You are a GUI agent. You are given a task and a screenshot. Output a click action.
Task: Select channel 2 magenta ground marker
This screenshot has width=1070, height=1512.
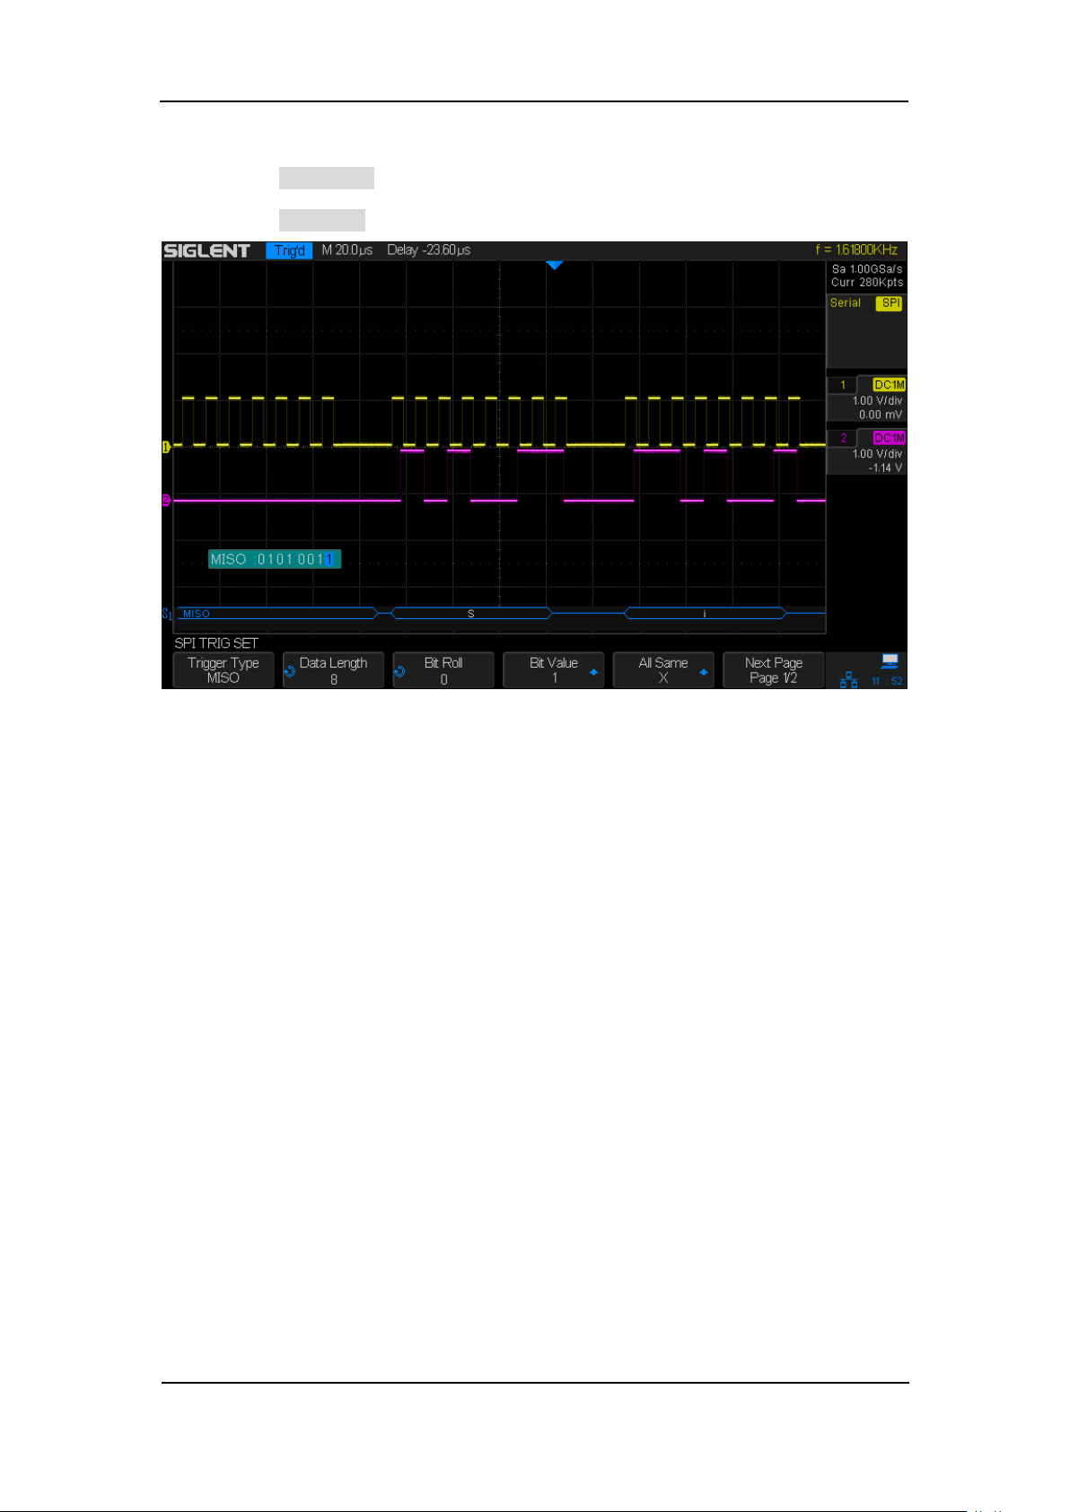(166, 500)
